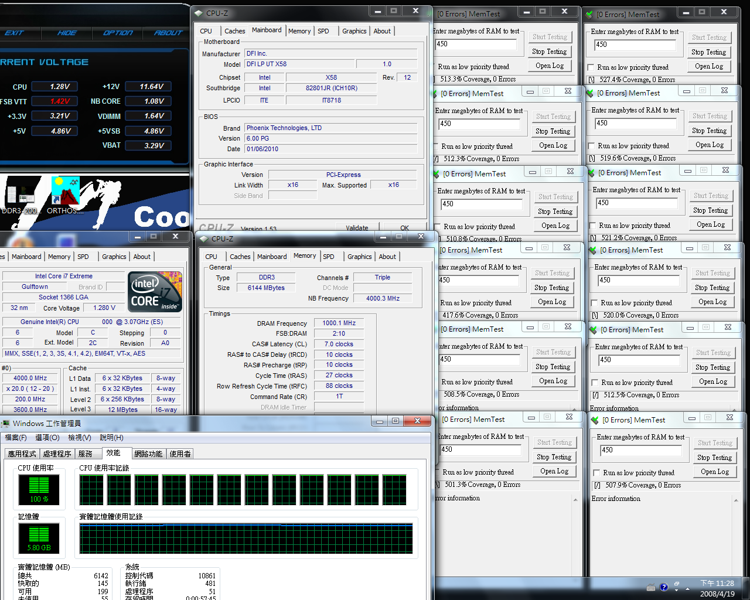Click Open Log in MemTest with 527.4% coverage

pos(709,66)
